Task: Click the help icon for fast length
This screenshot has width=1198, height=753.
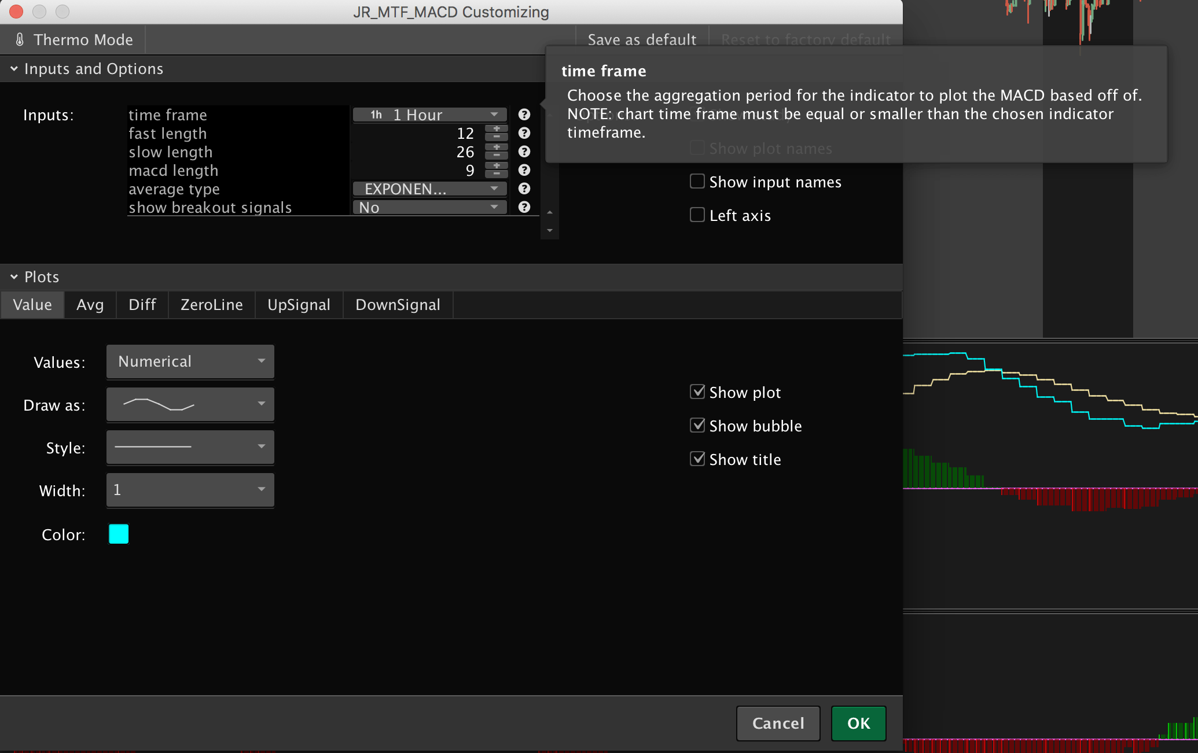Action: [524, 133]
